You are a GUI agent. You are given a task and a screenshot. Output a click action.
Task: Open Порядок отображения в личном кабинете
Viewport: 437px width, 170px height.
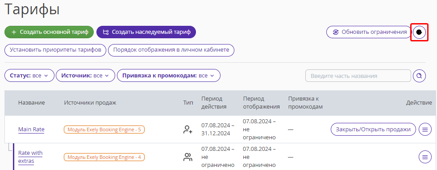pyautogui.click(x=171, y=50)
